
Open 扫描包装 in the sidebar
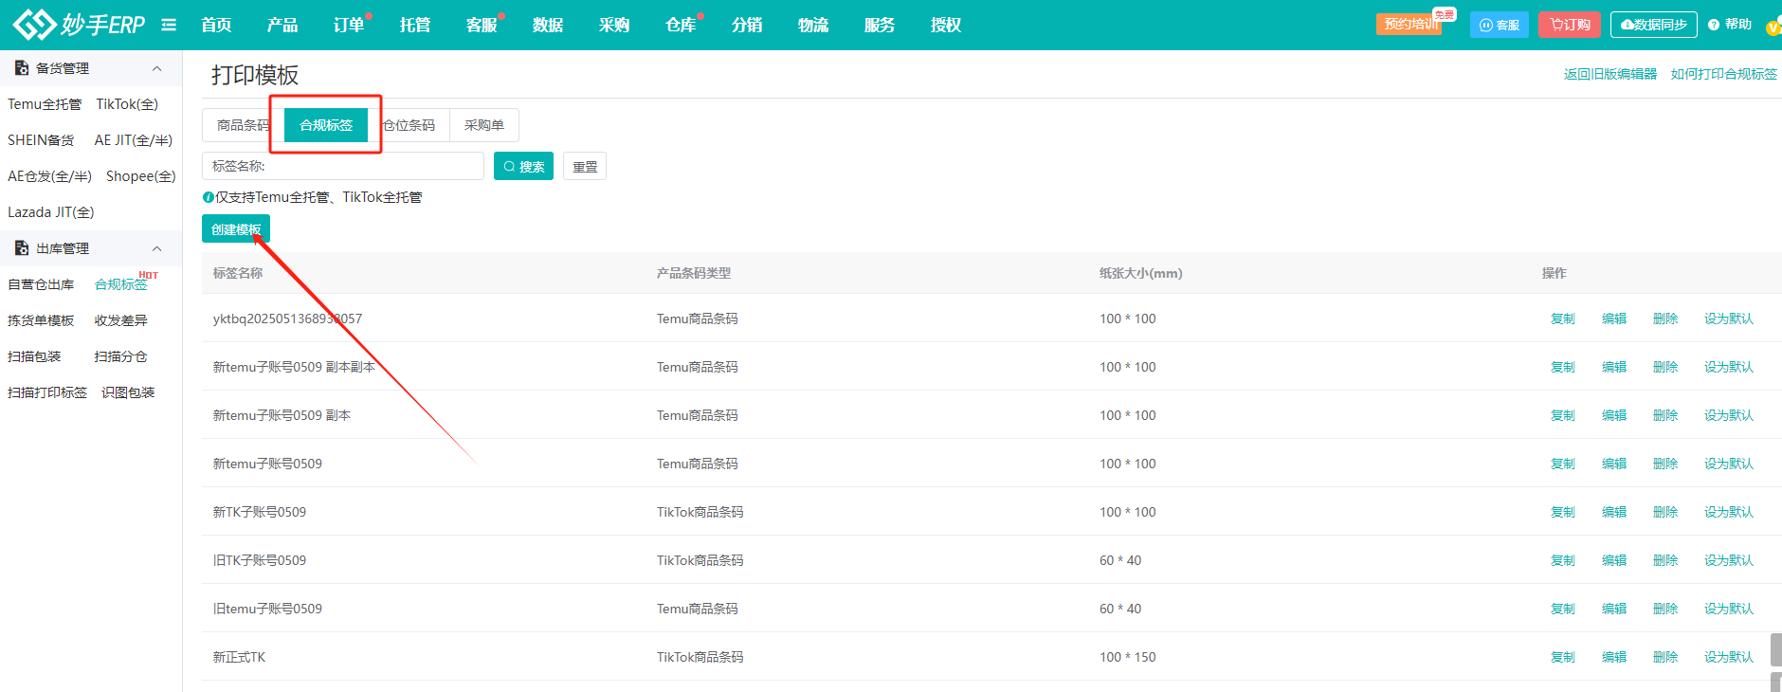click(34, 356)
